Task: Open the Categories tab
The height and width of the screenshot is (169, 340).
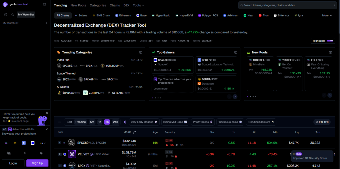Action: [98, 5]
